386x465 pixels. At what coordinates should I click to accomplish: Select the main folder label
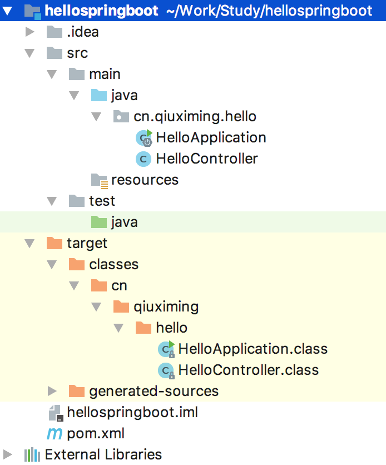[105, 75]
